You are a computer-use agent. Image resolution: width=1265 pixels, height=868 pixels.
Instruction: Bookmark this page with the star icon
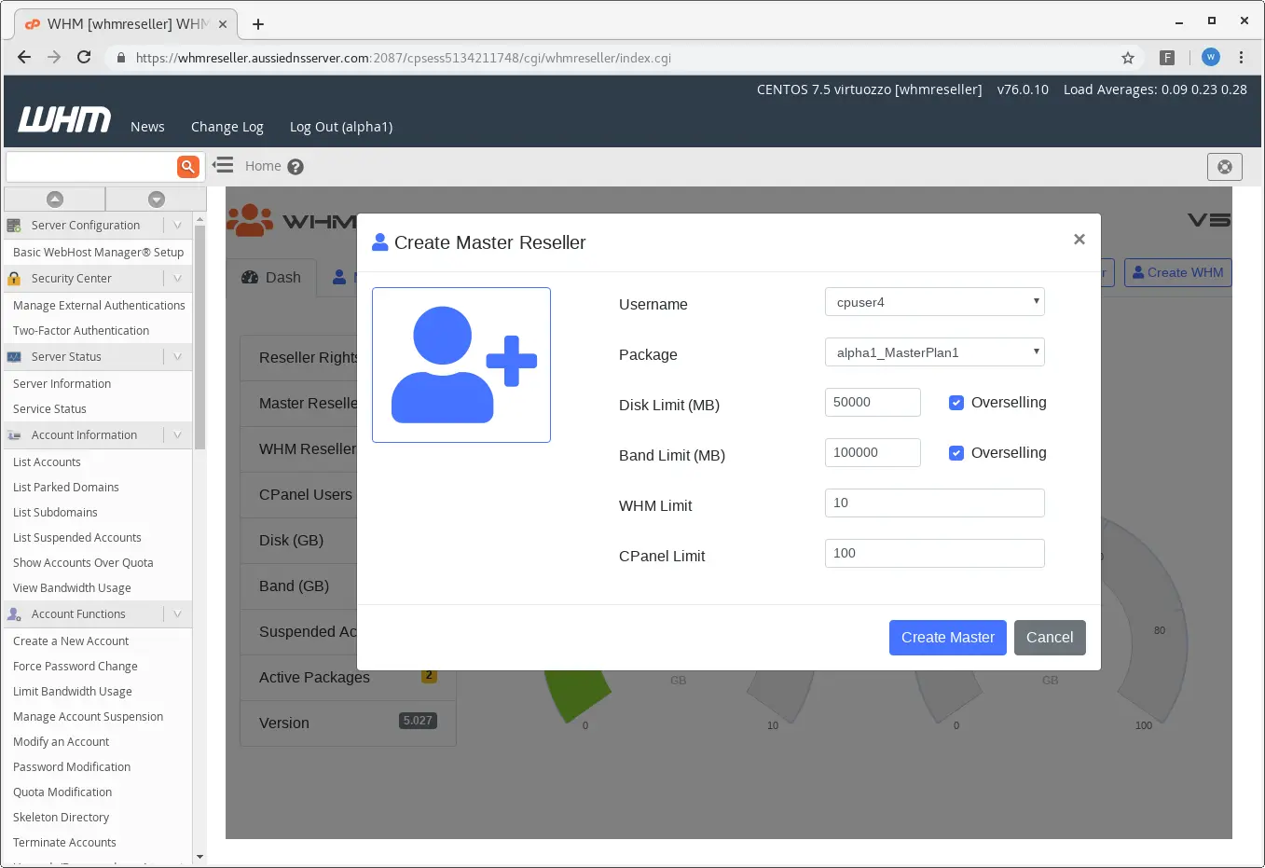pos(1128,58)
